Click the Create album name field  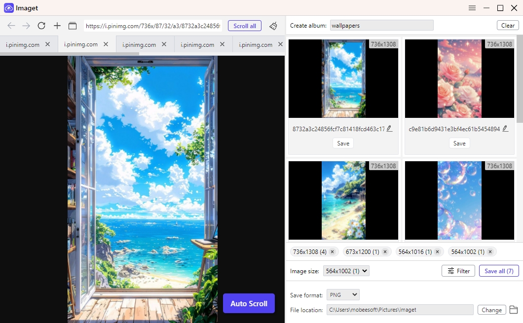[x=381, y=25]
